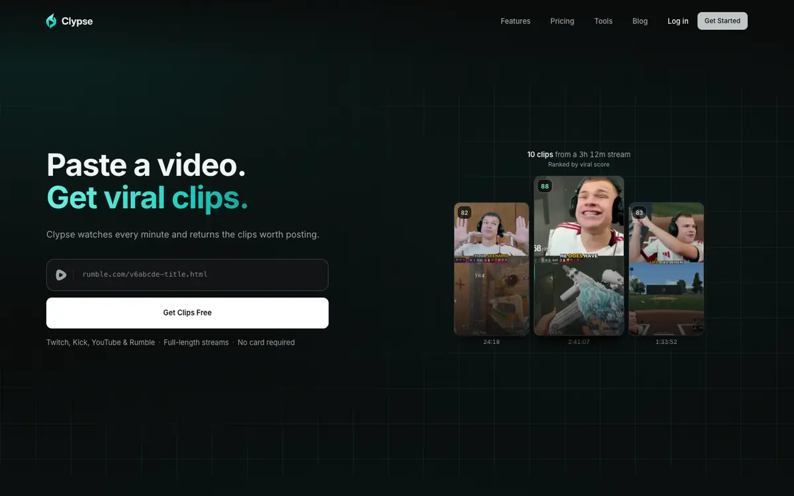794x496 pixels.
Task: Click the 'Ranked by viral score' caption
Action: coord(579,165)
